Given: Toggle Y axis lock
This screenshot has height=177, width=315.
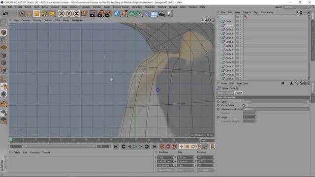Looking at the screenshot, I should tap(69, 14).
